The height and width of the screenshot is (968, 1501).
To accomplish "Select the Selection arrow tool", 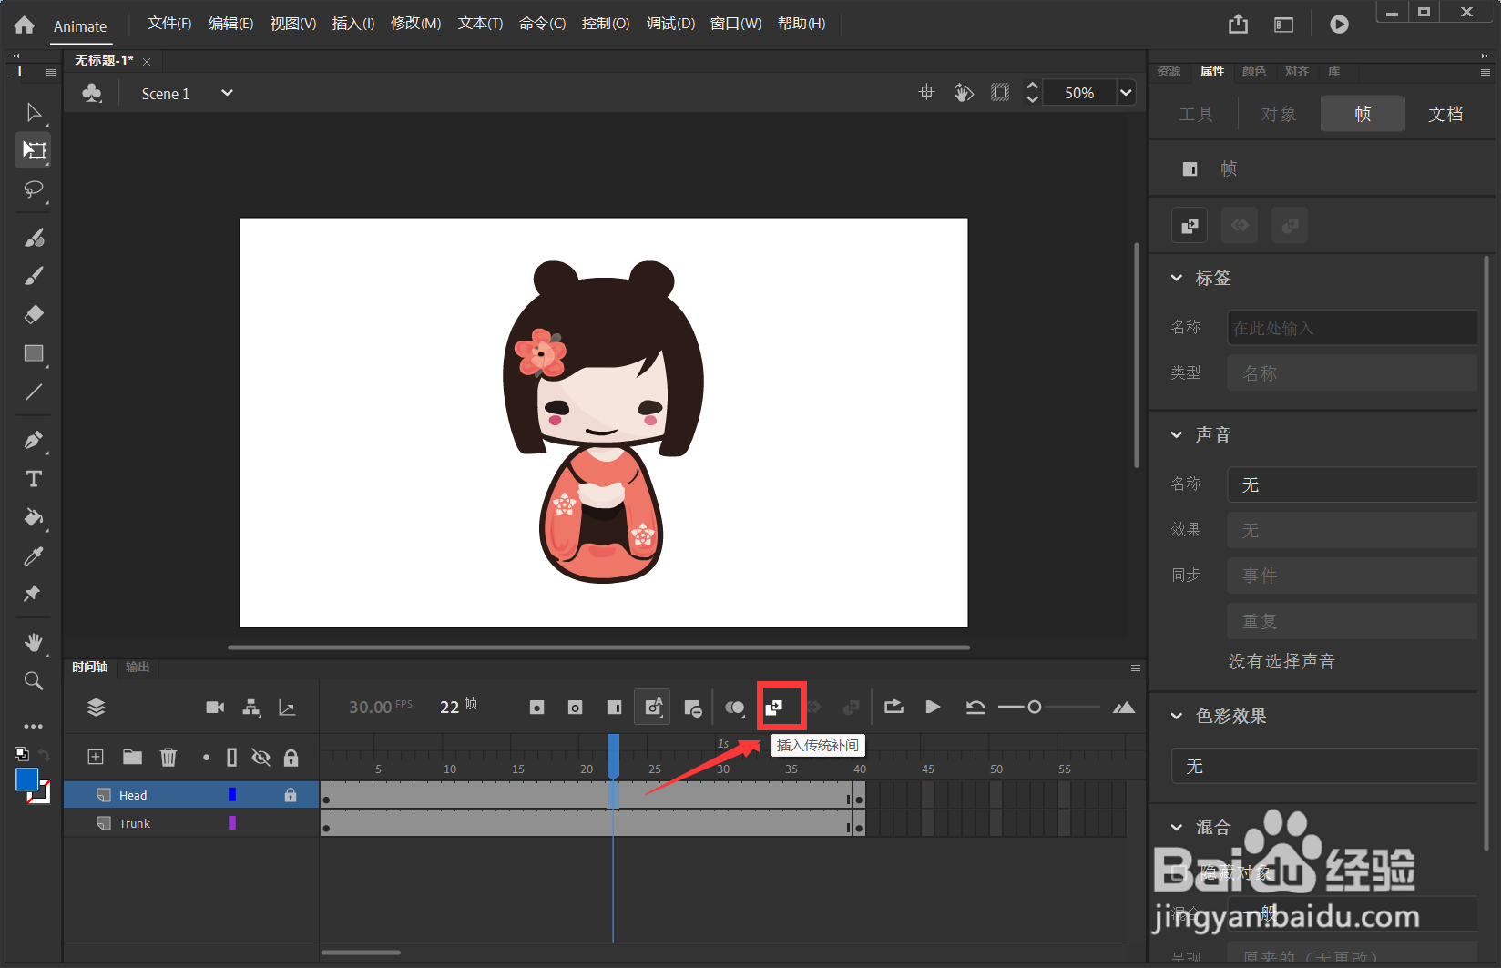I will click(34, 112).
